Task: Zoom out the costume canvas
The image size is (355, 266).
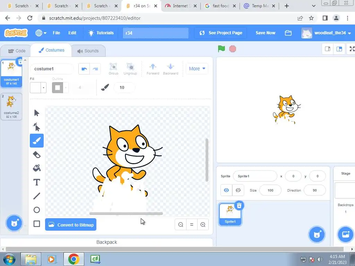Action: pos(181,224)
